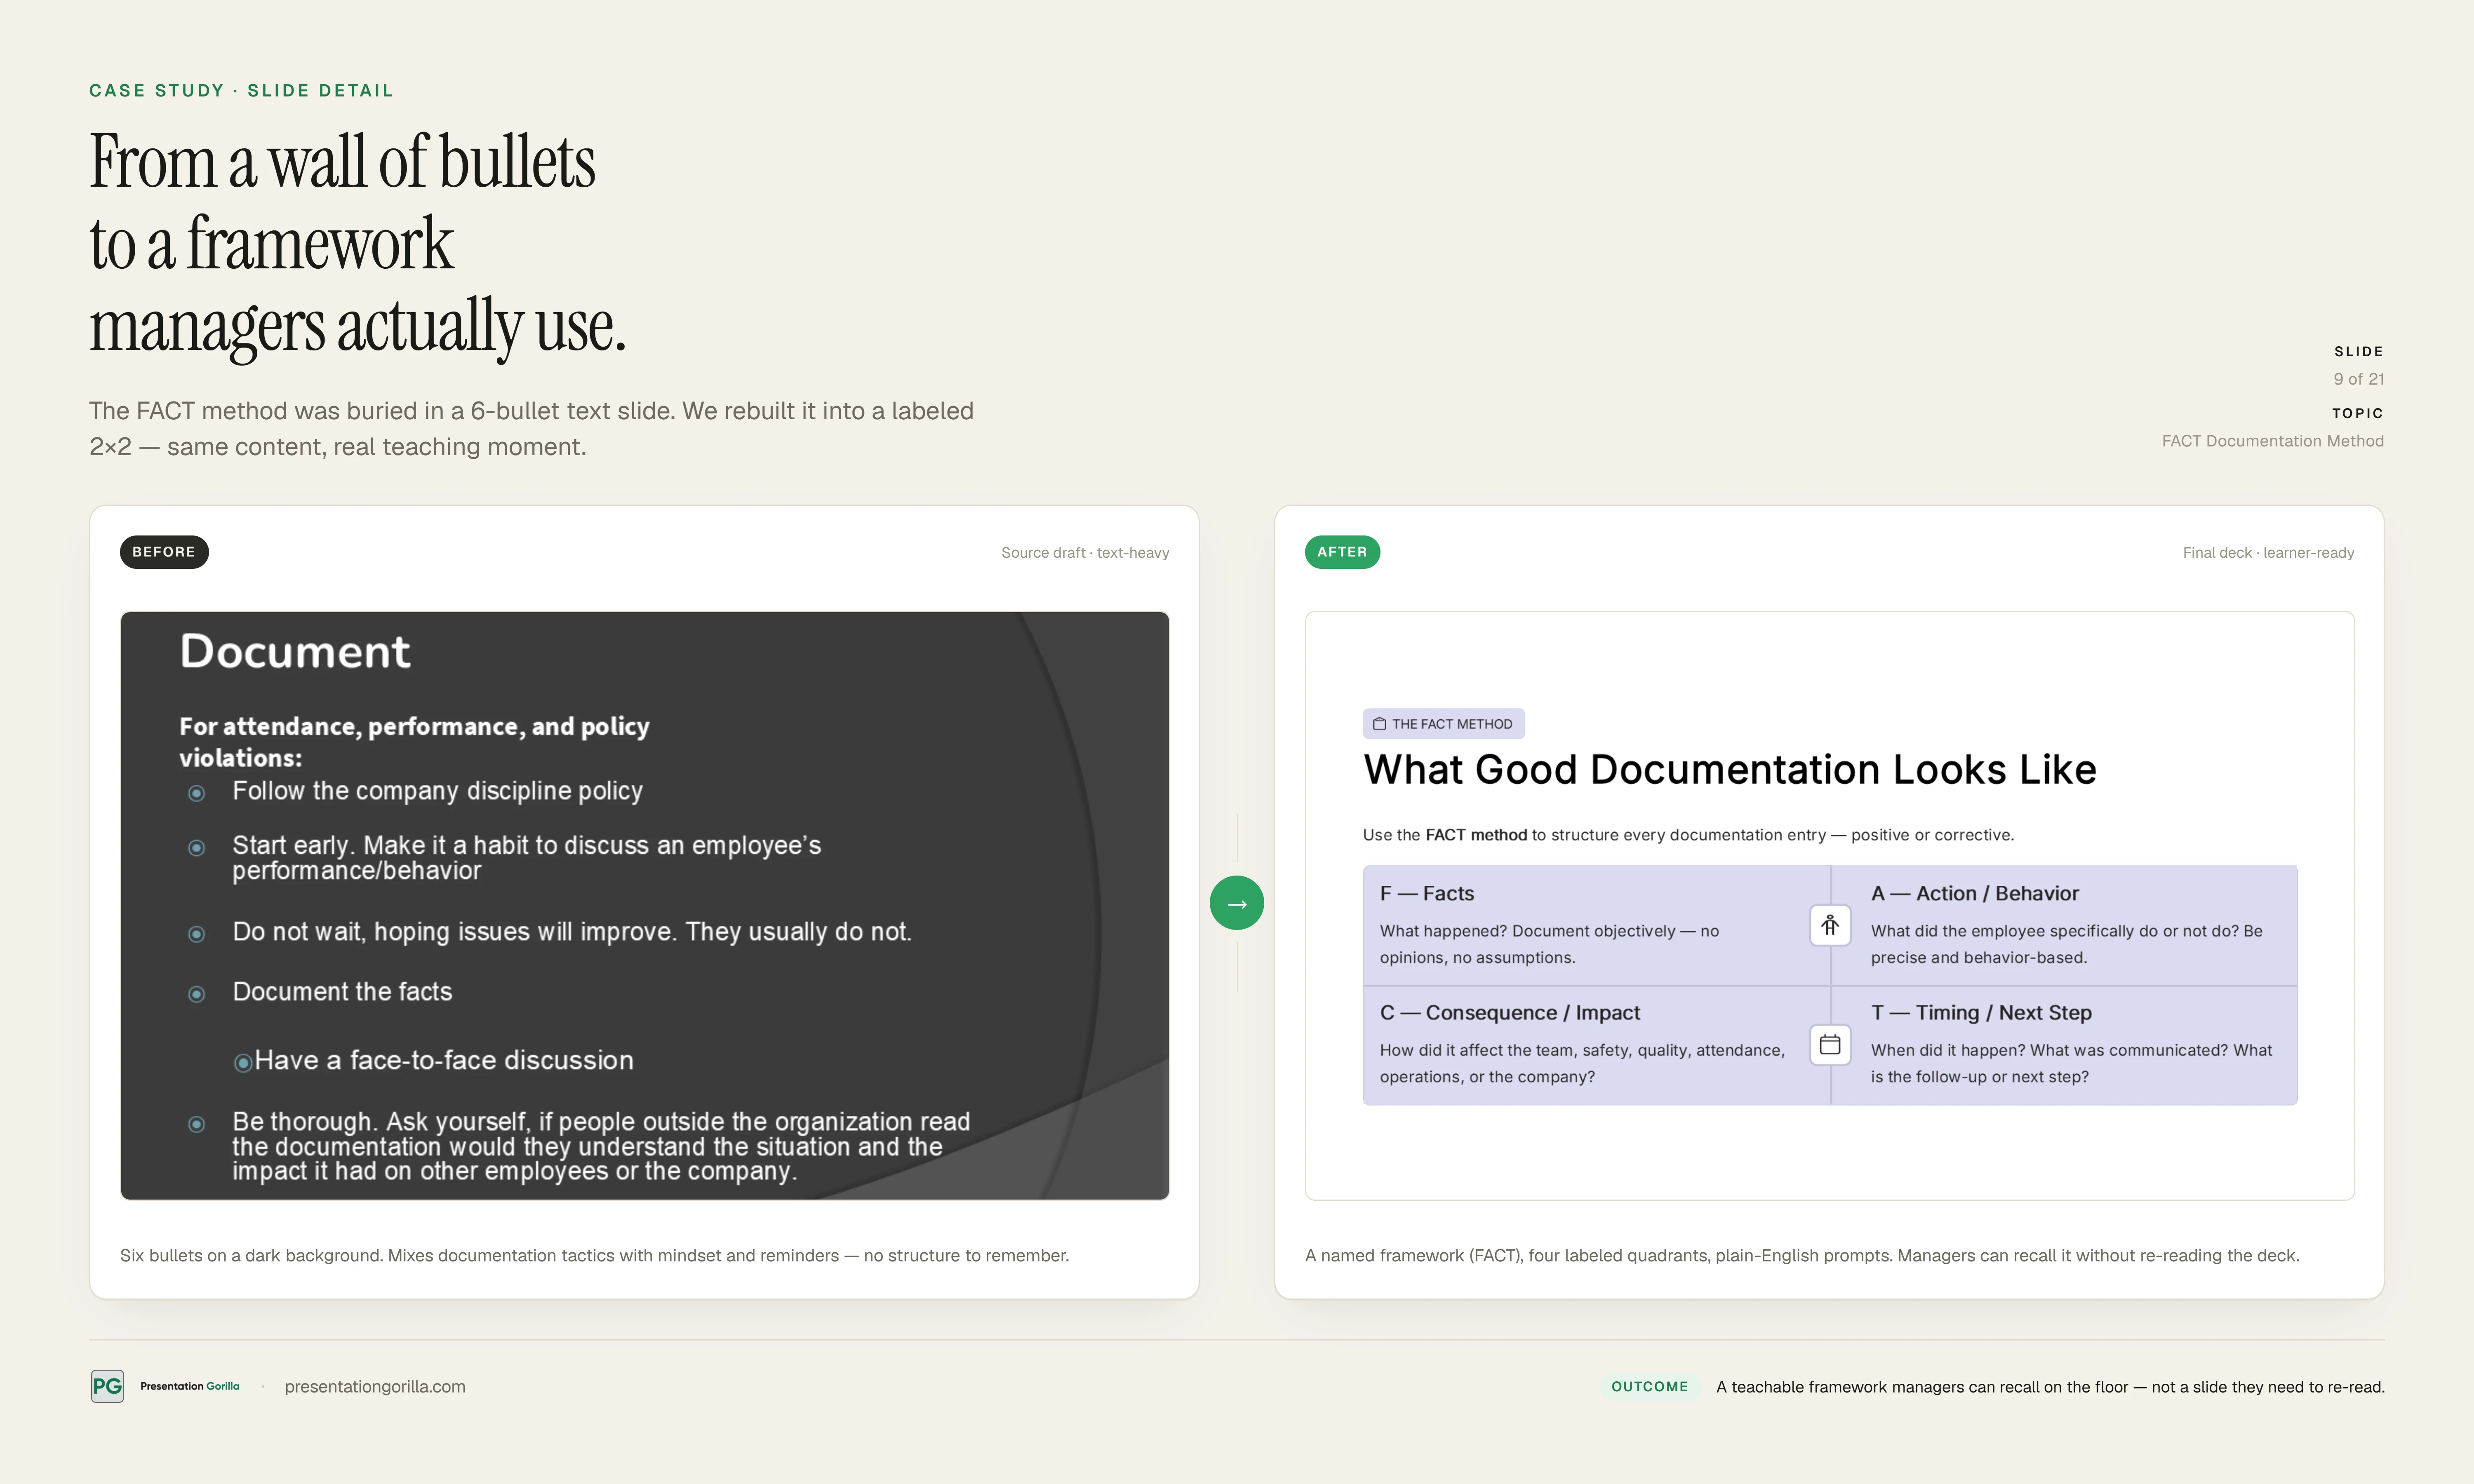Viewport: 2474px width, 1484px height.
Task: Click the 'C — Consequence / Impact' heading
Action: [1510, 1012]
